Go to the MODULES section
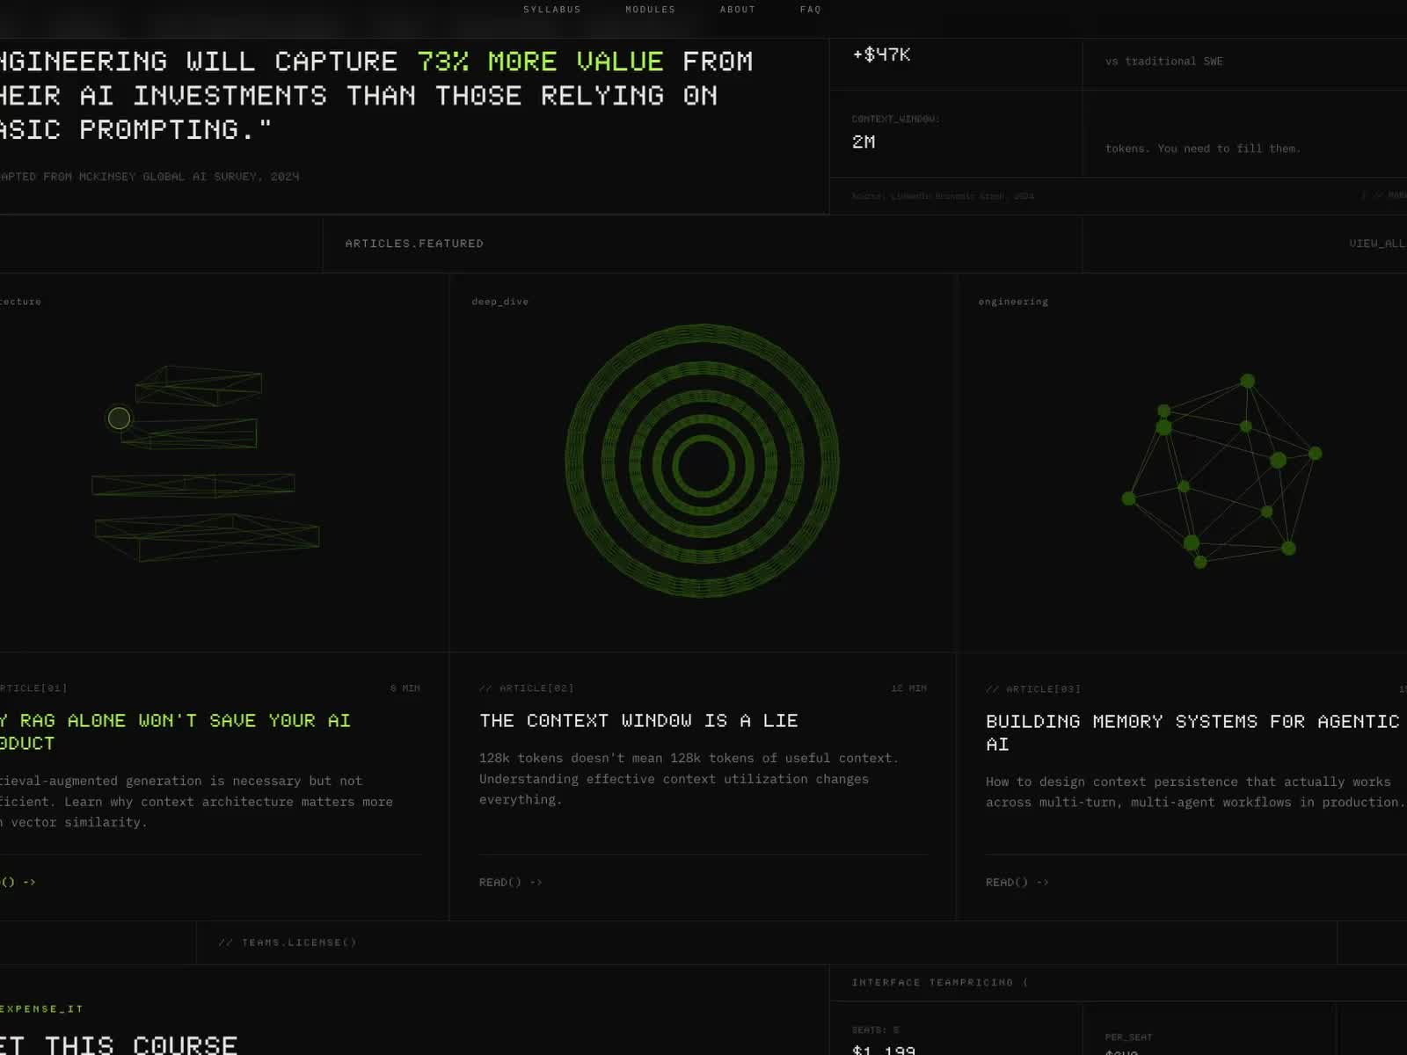The image size is (1407, 1055). (x=650, y=10)
